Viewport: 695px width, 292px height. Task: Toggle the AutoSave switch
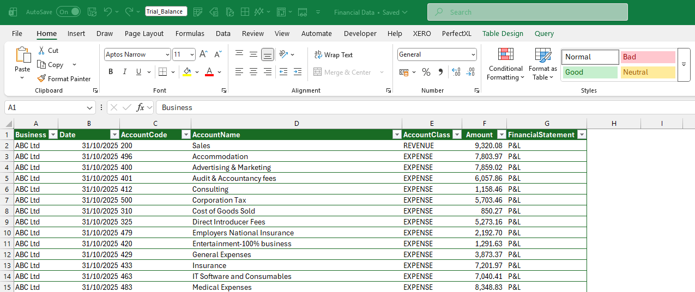pyautogui.click(x=68, y=11)
